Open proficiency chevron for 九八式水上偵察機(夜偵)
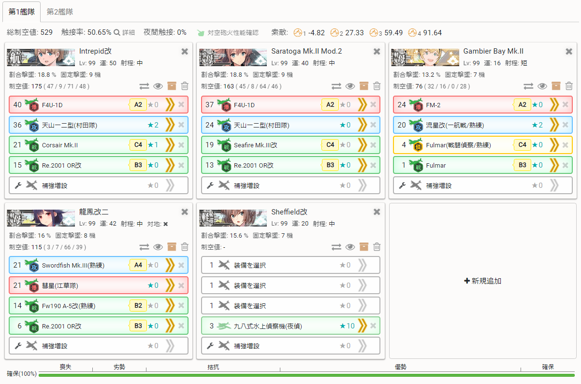This screenshot has width=581, height=384. click(362, 326)
